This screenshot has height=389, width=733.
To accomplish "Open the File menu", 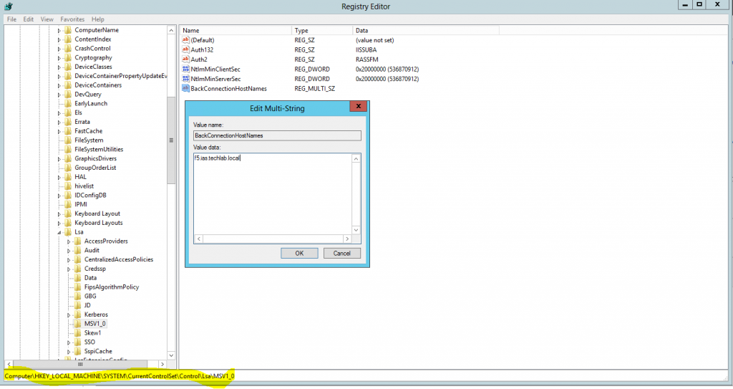I will (11, 19).
